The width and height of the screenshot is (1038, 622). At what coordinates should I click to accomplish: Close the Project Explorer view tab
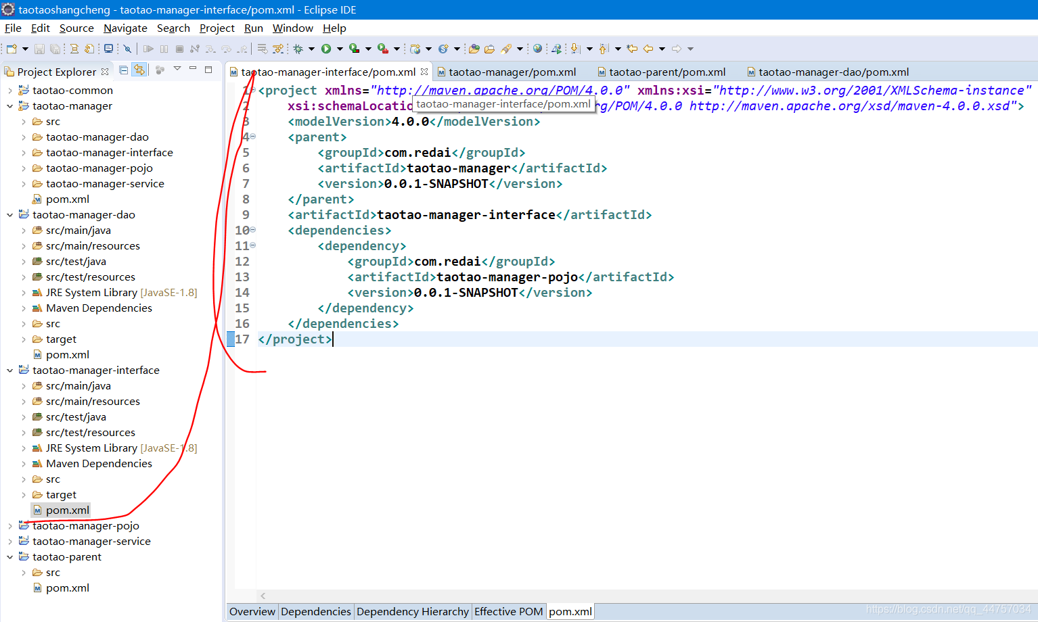pyautogui.click(x=105, y=72)
